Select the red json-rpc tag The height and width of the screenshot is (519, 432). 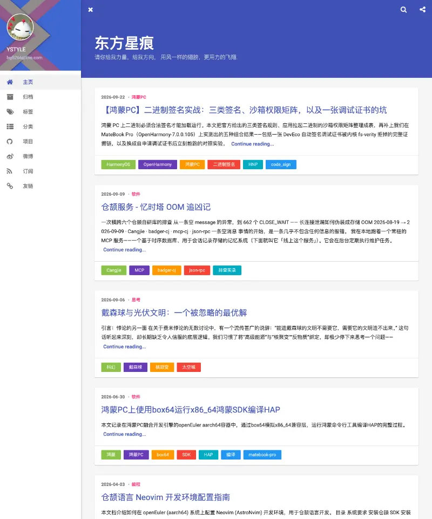197,270
